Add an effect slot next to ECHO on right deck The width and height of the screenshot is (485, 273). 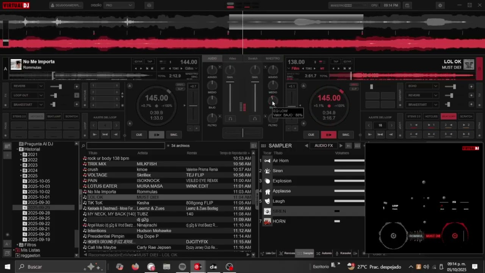click(471, 86)
